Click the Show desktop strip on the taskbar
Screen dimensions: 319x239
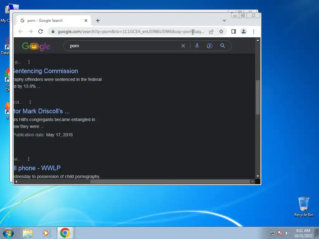coord(317,233)
